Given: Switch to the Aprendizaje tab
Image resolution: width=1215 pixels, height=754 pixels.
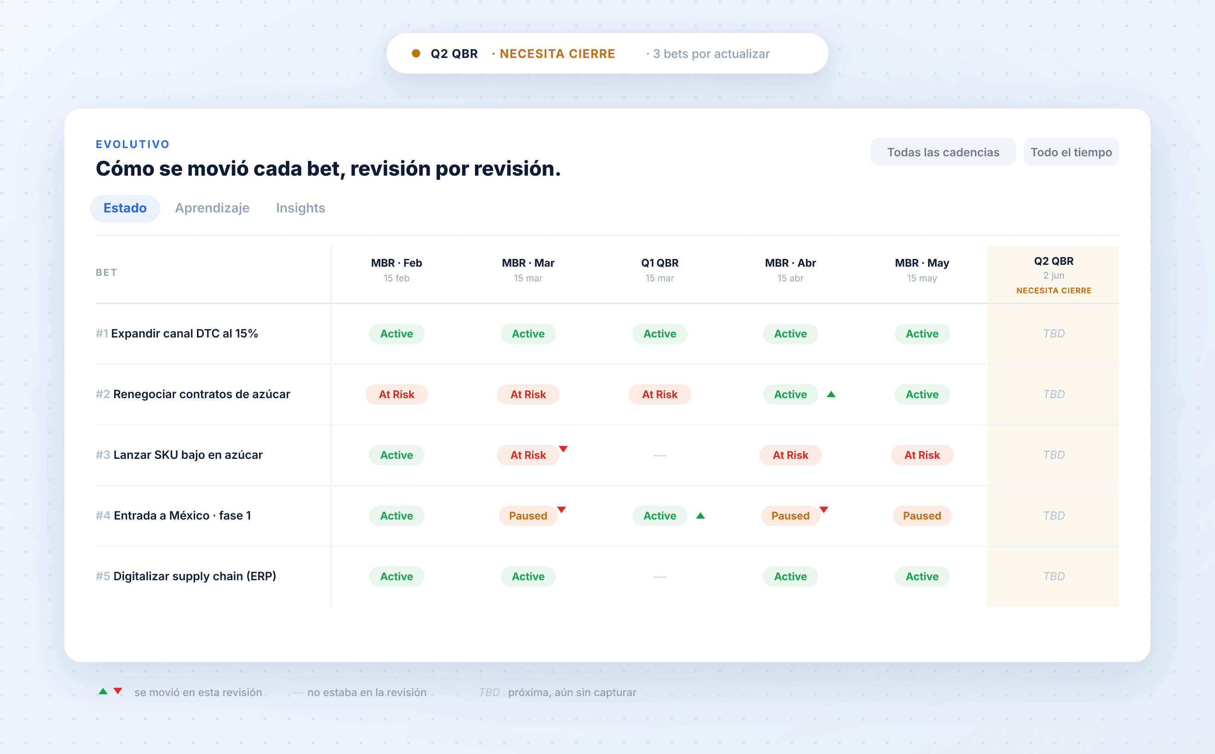Looking at the screenshot, I should (x=212, y=208).
